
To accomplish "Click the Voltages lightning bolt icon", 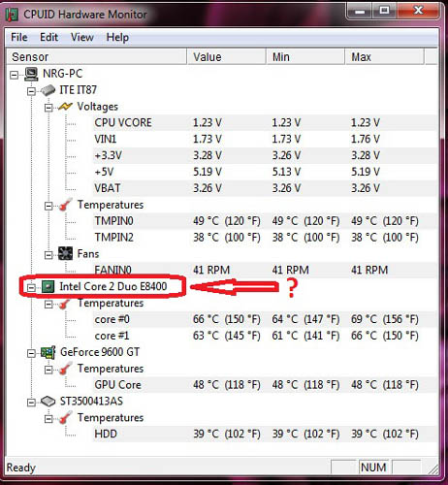I will click(65, 107).
